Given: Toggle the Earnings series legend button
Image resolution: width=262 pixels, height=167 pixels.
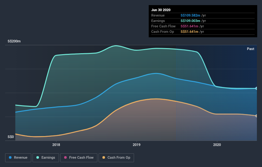Looking at the screenshot, I should tap(46, 158).
